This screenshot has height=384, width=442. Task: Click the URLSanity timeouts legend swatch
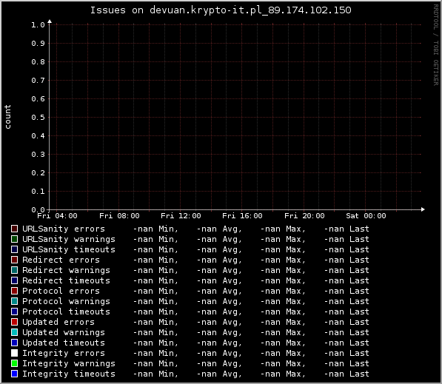tap(14, 249)
